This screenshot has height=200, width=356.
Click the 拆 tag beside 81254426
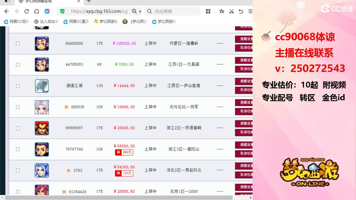click(64, 192)
